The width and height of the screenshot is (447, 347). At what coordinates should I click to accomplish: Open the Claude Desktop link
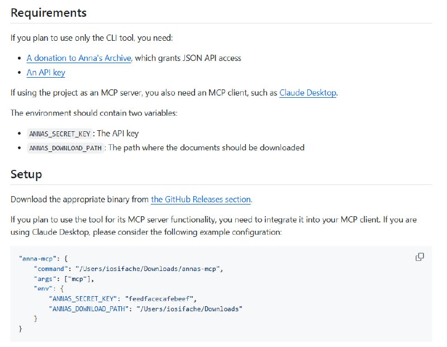click(308, 93)
